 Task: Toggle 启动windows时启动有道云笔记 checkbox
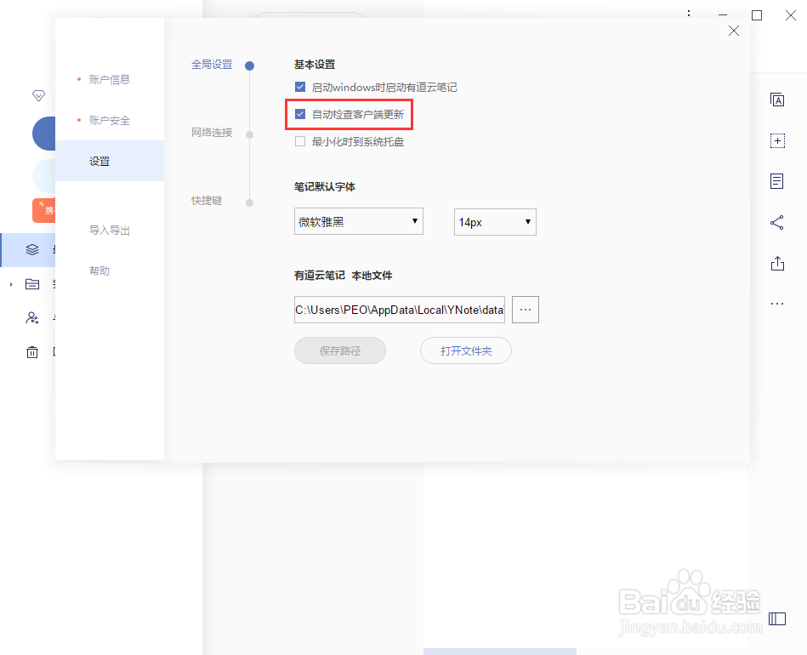300,87
